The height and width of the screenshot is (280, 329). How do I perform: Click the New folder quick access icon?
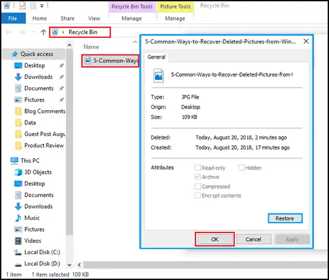pos(33,6)
